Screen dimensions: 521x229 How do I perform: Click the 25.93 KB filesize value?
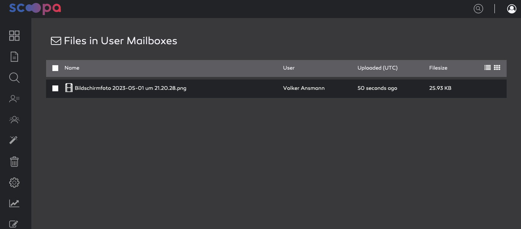click(440, 88)
